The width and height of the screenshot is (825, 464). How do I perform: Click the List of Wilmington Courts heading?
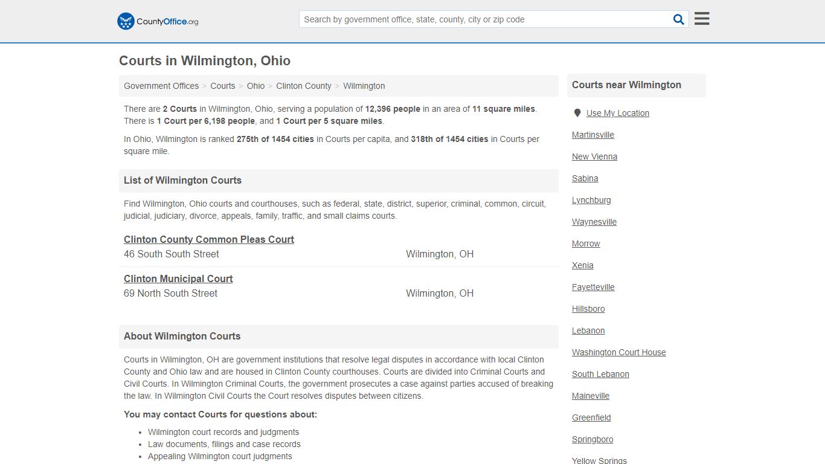point(182,180)
